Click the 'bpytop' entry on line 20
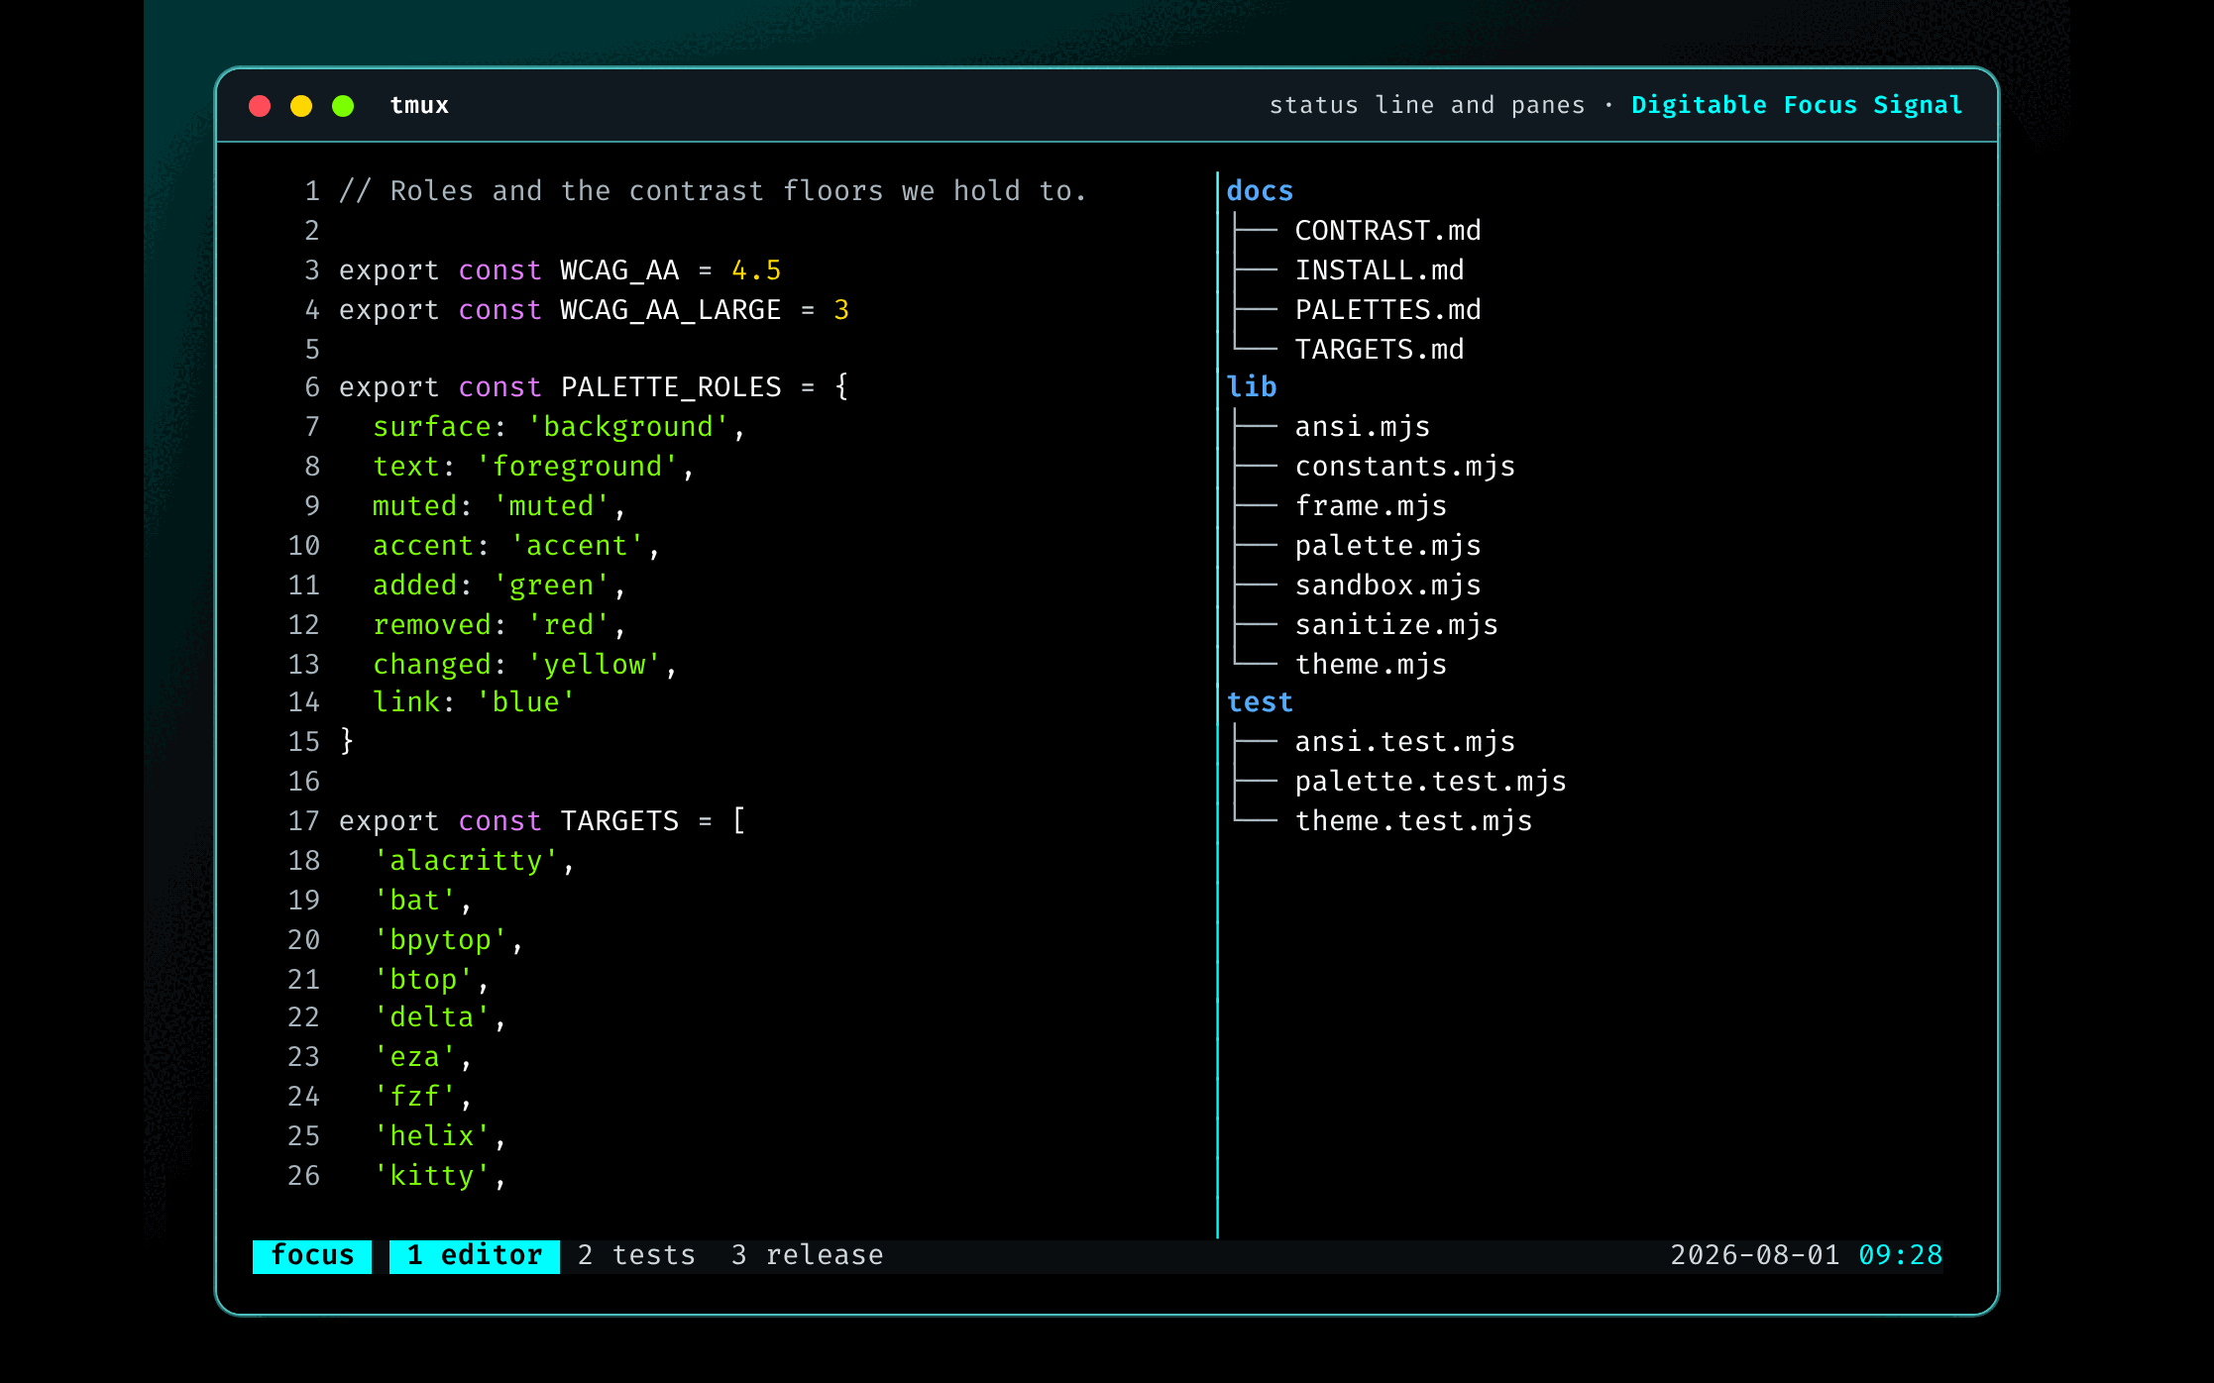Image resolution: width=2214 pixels, height=1383 pixels. click(x=441, y=939)
